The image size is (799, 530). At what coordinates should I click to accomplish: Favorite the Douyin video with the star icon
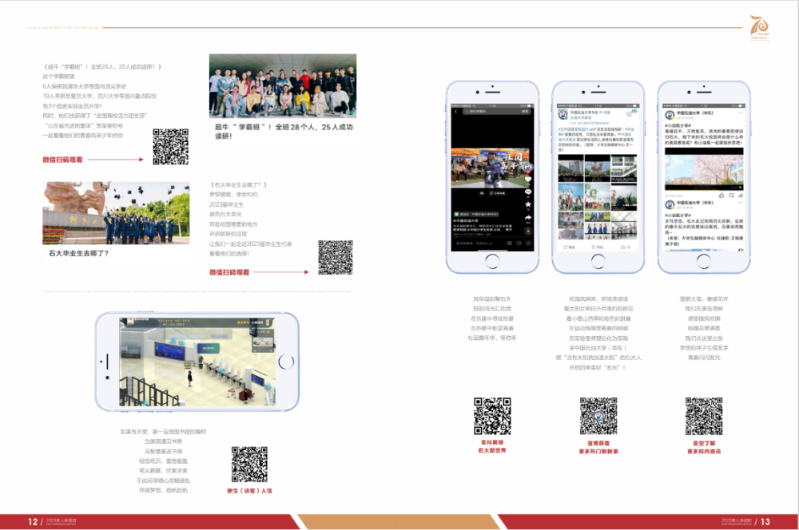tap(528, 204)
